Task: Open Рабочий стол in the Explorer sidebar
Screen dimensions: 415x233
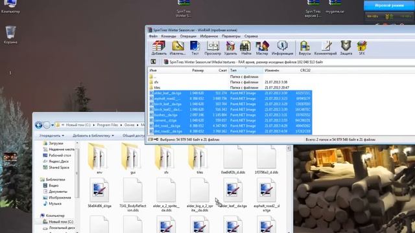Action: pos(56,155)
